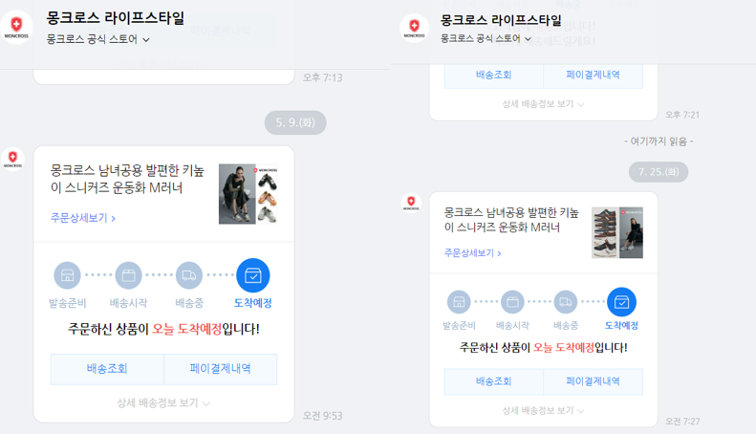
Task: Click sneaker product thumbnail in 5. 9. message
Action: coord(248,194)
